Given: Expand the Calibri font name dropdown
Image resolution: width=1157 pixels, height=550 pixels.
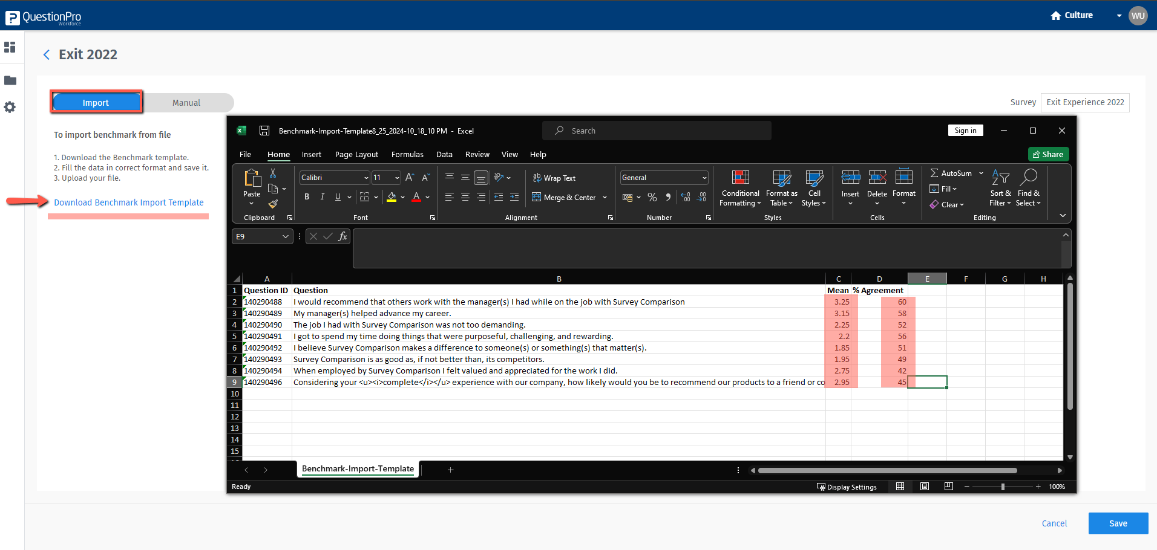Looking at the screenshot, I should (x=366, y=178).
